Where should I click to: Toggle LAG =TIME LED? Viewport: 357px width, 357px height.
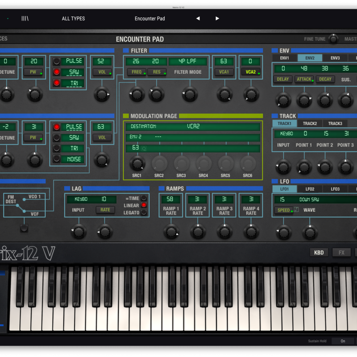pyautogui.click(x=144, y=198)
